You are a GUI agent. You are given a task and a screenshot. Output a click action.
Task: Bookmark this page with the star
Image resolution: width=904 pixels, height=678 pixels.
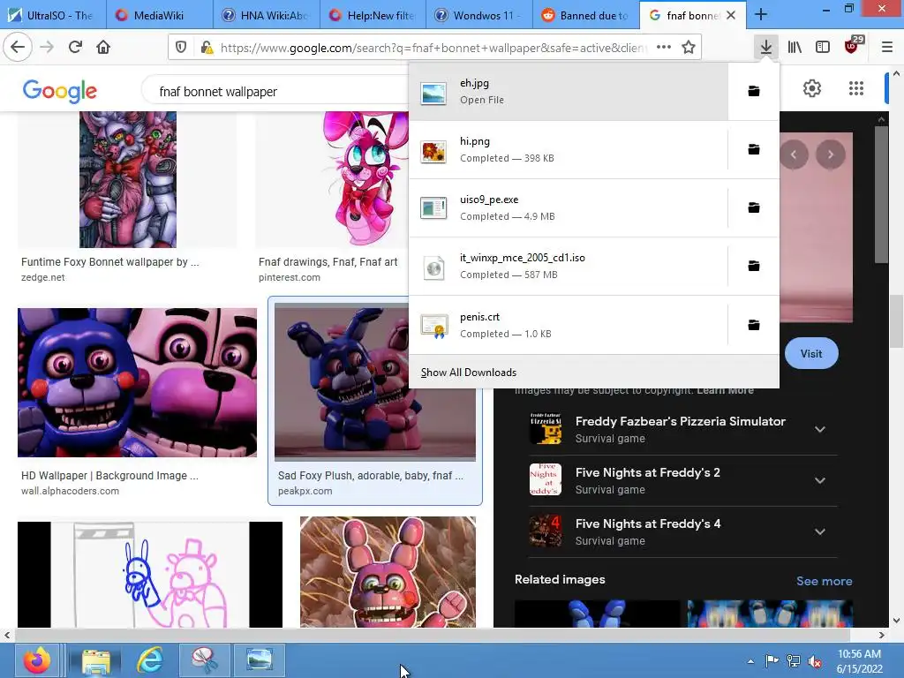tap(689, 48)
